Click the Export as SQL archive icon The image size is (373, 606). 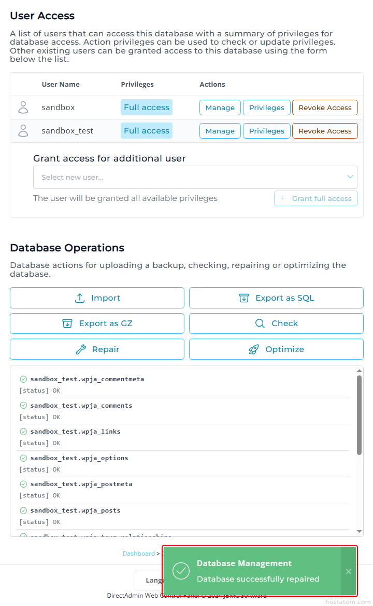tap(244, 298)
